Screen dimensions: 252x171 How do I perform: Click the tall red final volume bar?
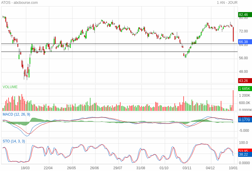(233, 101)
